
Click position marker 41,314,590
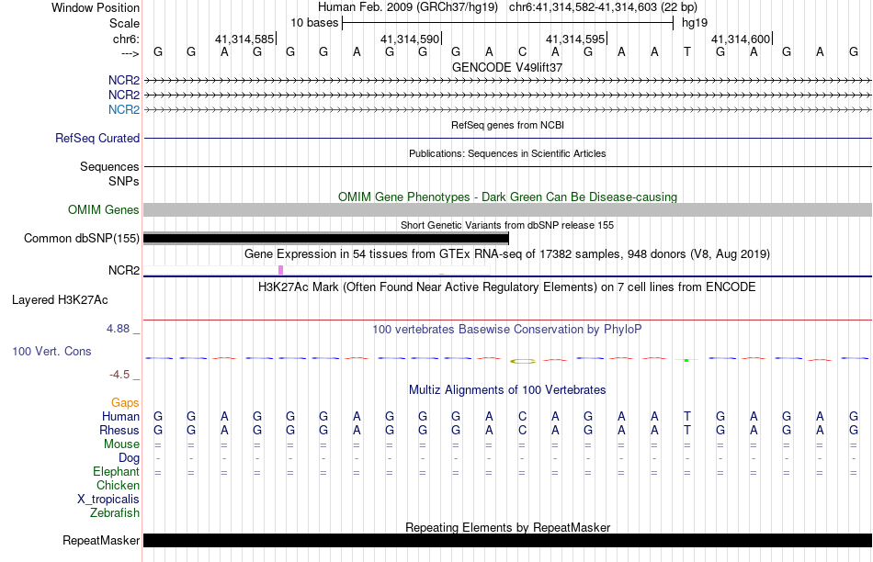pos(410,39)
